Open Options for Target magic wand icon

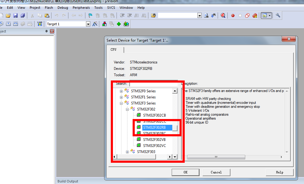point(95,24)
